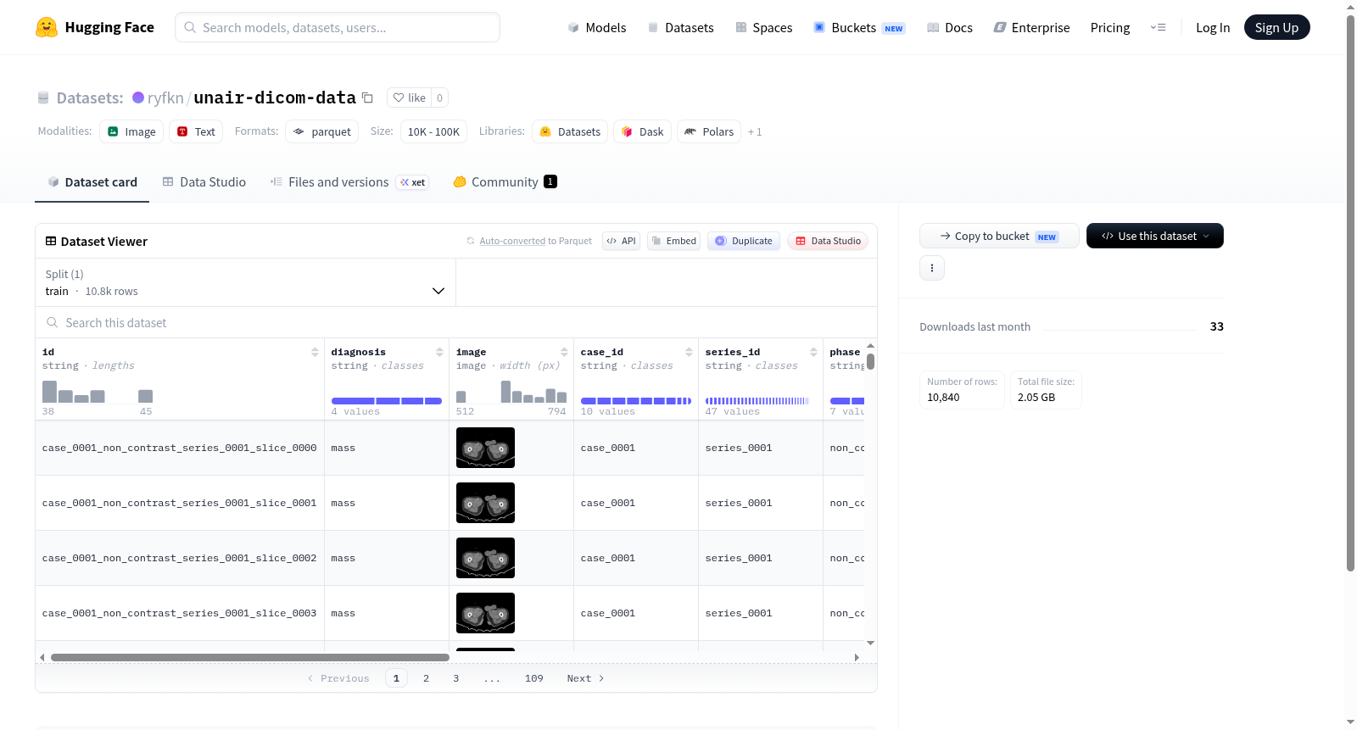
Task: Click the sort arrows on the diagnosis column
Action: coord(439,352)
